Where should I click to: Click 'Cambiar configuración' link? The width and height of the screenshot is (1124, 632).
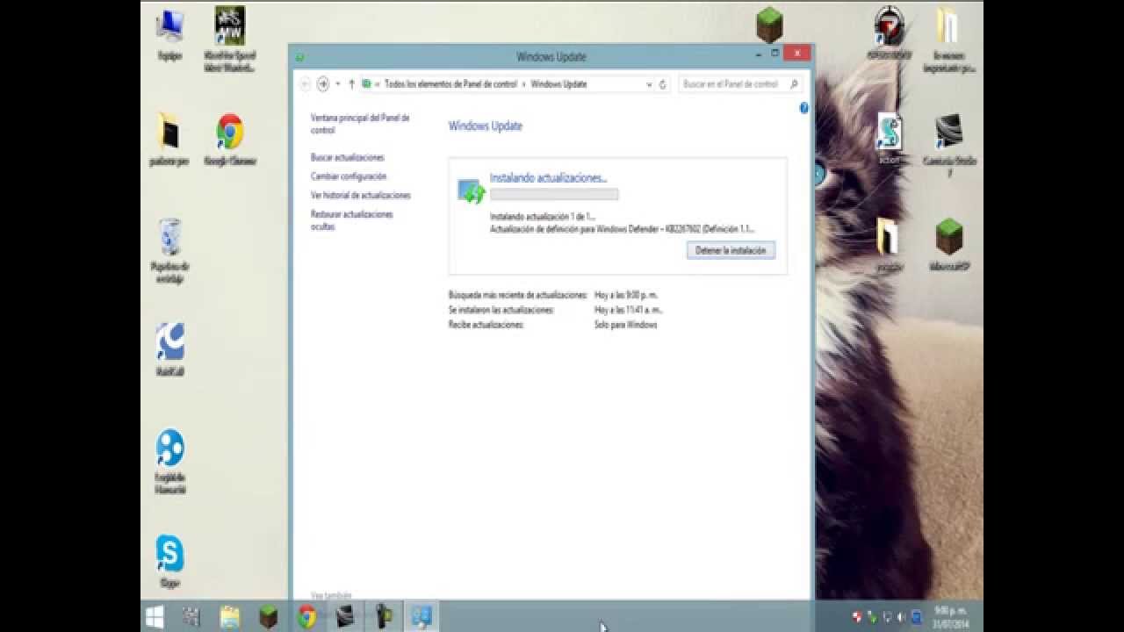pyautogui.click(x=349, y=176)
